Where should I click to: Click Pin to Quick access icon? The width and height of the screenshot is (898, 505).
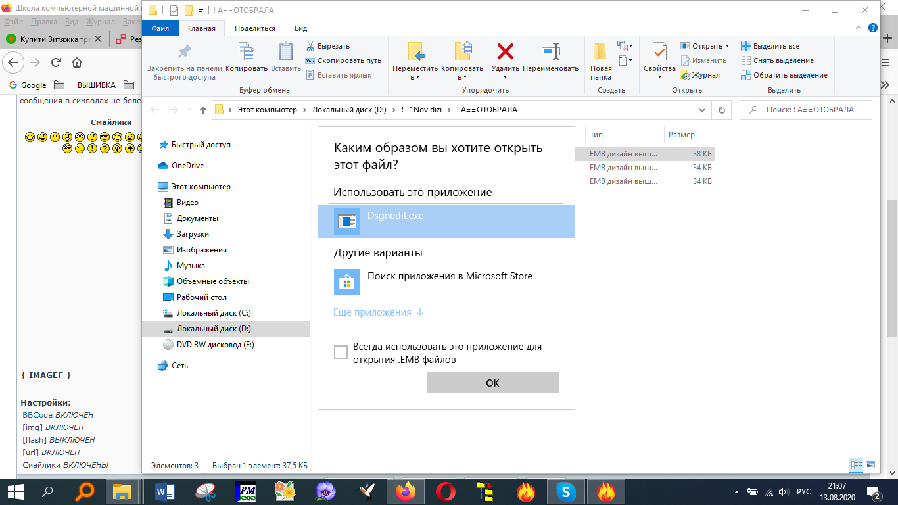point(184,52)
